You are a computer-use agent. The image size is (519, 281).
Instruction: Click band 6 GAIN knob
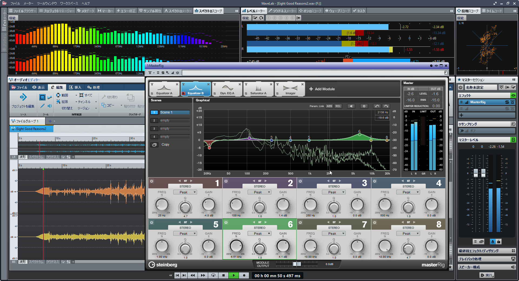point(283,246)
